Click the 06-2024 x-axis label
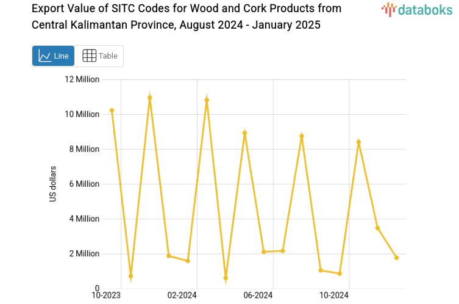459x304 pixels. click(x=258, y=295)
